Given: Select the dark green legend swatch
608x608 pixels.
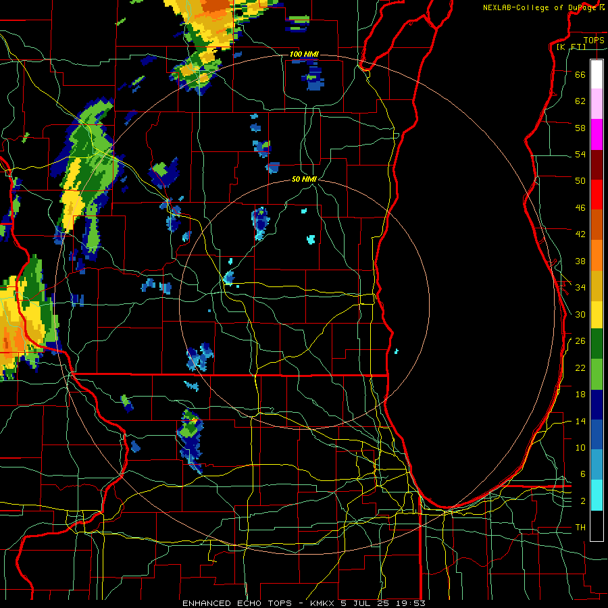Looking at the screenshot, I should coord(597,344).
